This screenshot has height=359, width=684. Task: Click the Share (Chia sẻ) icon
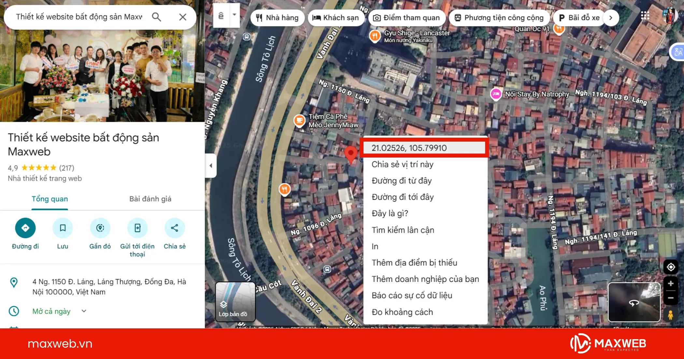point(175,228)
